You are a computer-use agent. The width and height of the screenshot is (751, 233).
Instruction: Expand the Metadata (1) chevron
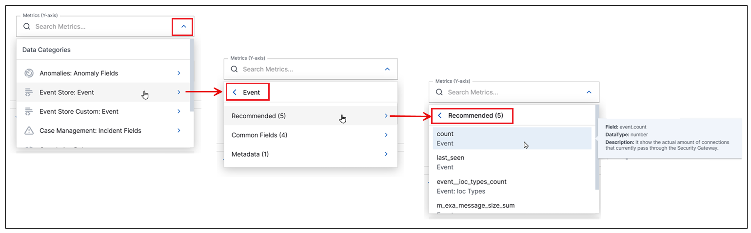coord(386,154)
